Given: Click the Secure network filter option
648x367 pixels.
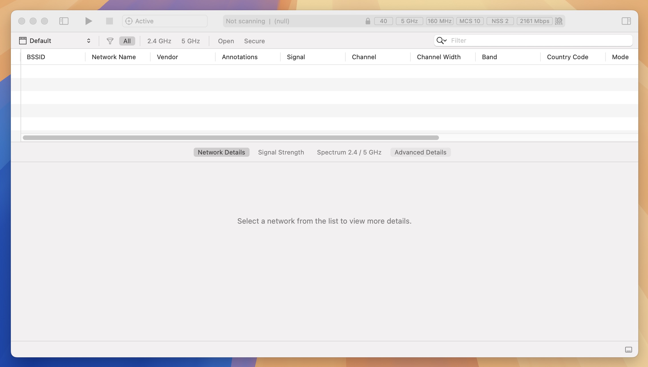Looking at the screenshot, I should pos(254,40).
